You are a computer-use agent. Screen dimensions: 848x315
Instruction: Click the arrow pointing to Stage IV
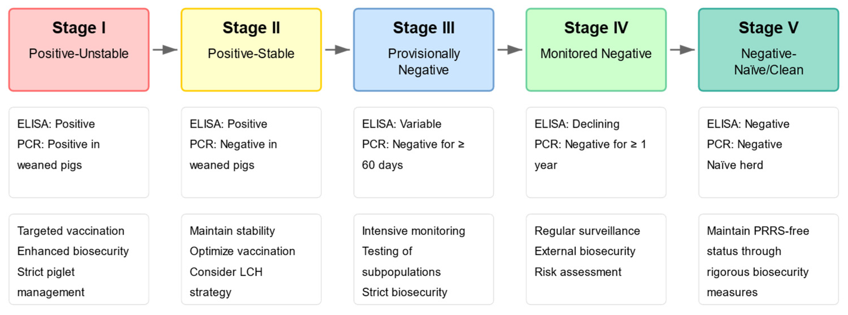[510, 50]
